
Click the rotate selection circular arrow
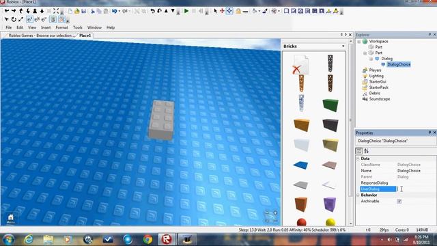point(14,20)
